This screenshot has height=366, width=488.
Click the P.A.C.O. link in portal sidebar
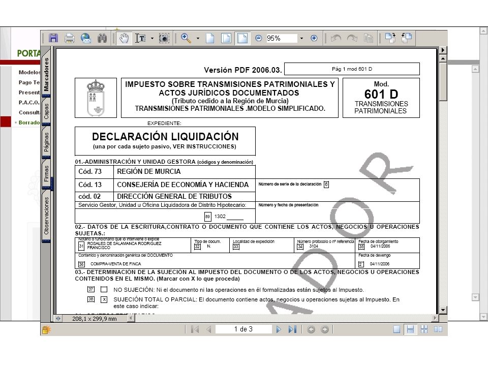29,102
